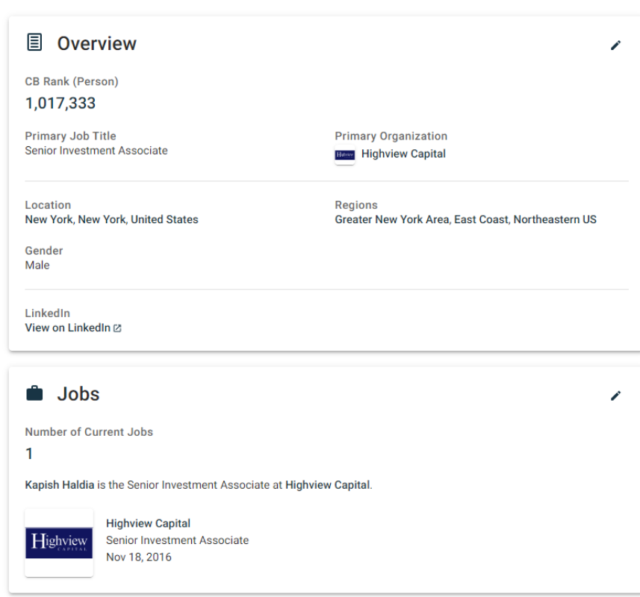
Task: Open Highview Capital primary organization link
Action: pyautogui.click(x=403, y=154)
